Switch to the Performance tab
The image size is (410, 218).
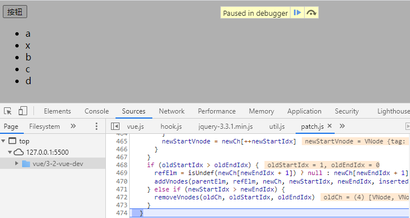click(217, 111)
